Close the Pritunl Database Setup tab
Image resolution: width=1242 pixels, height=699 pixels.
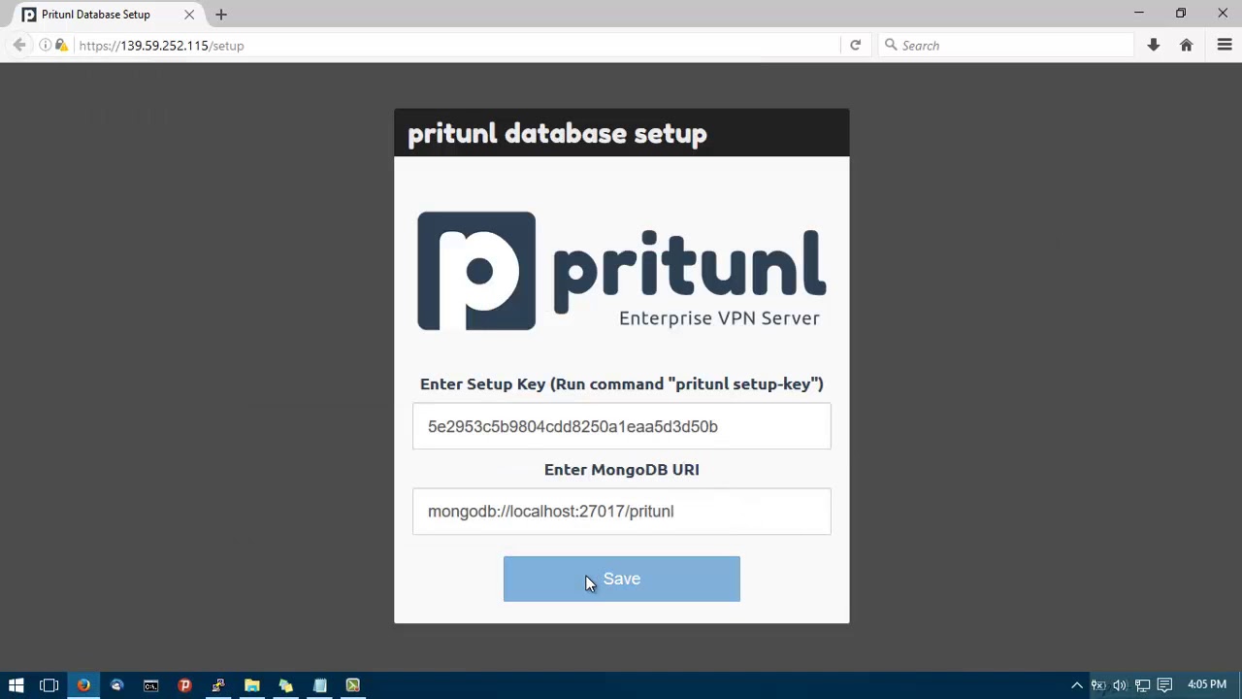[x=189, y=15]
